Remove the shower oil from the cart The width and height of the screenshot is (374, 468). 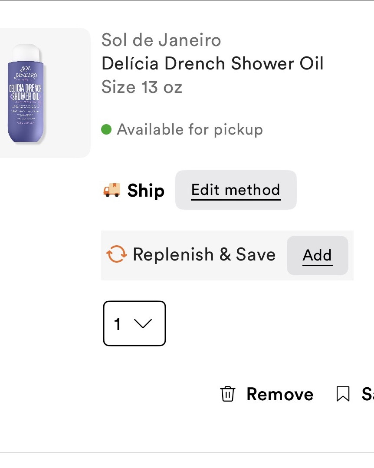[x=280, y=394]
